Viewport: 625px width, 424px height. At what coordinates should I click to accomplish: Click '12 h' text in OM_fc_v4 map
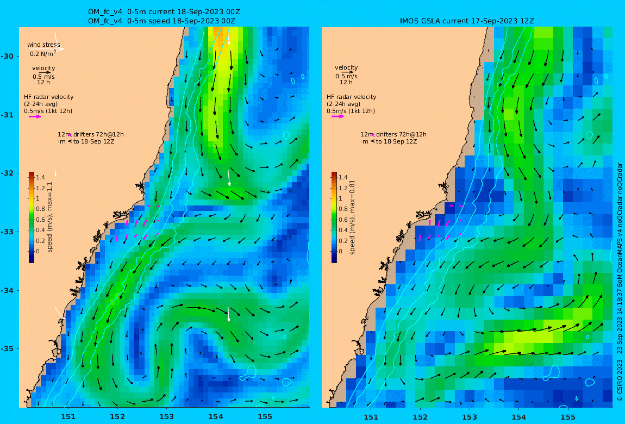coord(43,82)
